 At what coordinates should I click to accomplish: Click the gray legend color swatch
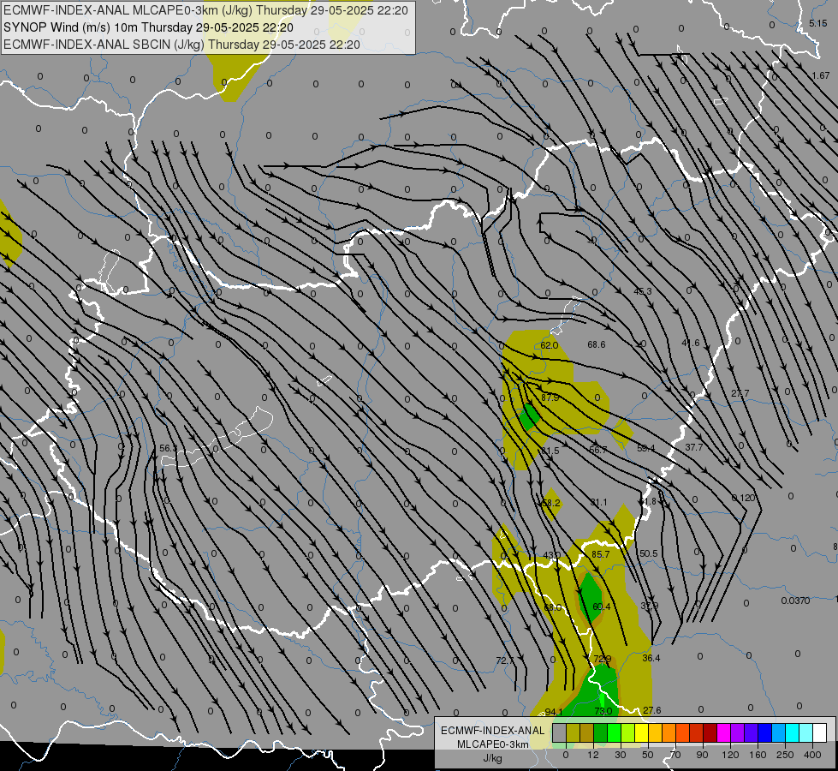click(x=560, y=733)
